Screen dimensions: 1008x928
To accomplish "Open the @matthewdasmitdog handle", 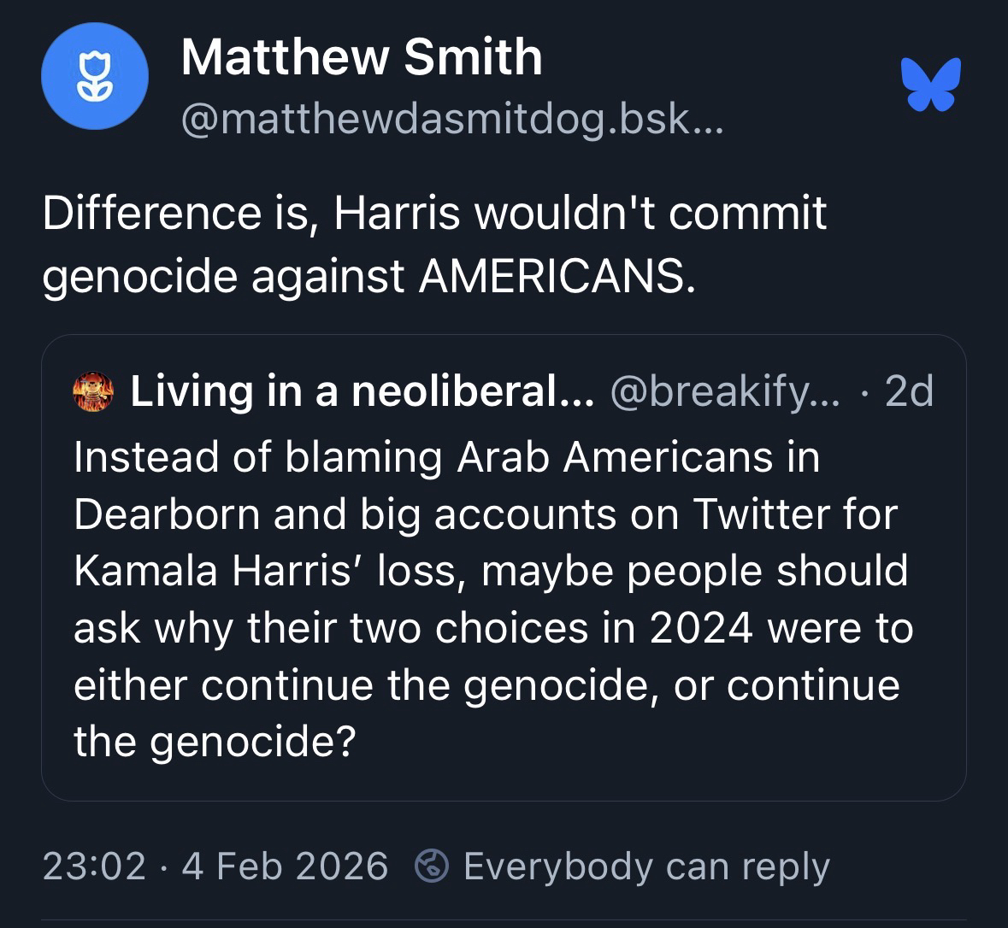I will [x=452, y=121].
